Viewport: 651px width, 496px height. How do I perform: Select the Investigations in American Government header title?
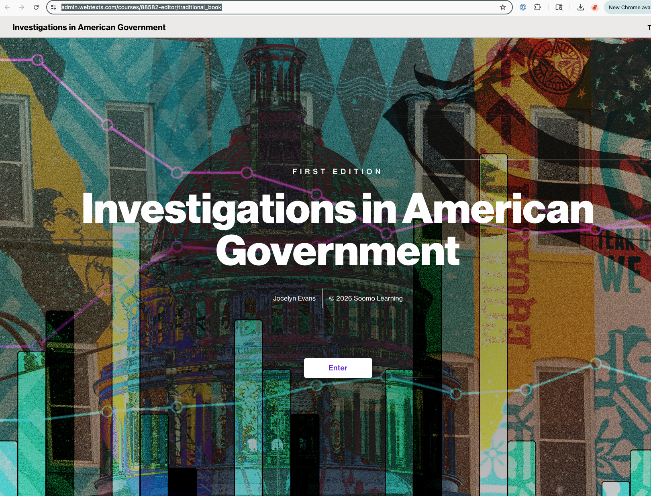pyautogui.click(x=89, y=27)
